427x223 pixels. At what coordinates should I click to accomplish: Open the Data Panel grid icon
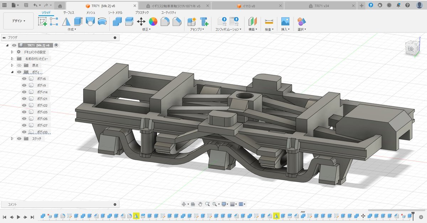click(4, 5)
